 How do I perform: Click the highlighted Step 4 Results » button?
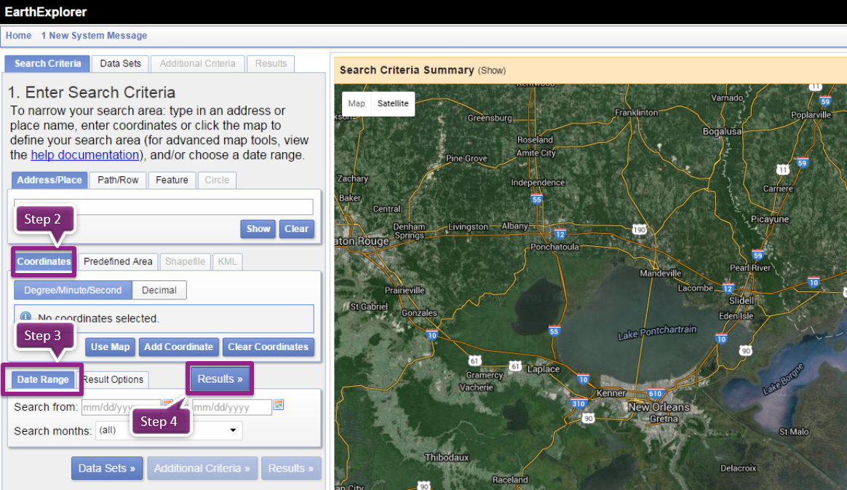[220, 379]
